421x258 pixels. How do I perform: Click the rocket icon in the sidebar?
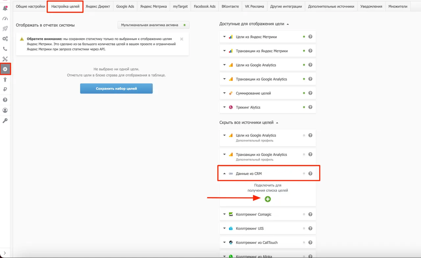[5, 29]
